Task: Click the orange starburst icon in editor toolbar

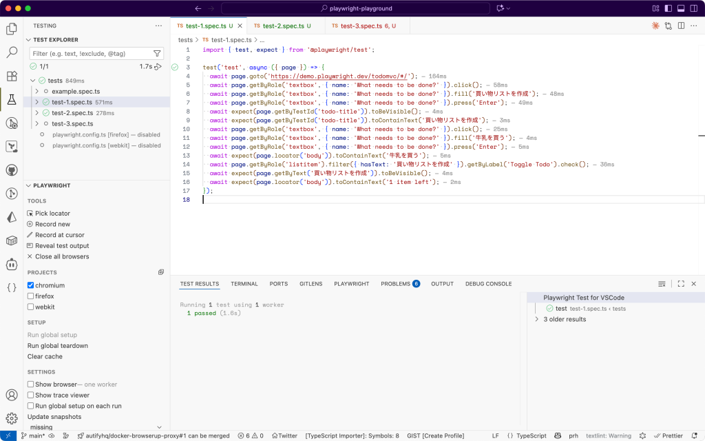Action: click(655, 25)
